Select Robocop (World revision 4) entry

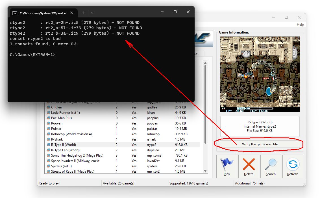(71, 134)
